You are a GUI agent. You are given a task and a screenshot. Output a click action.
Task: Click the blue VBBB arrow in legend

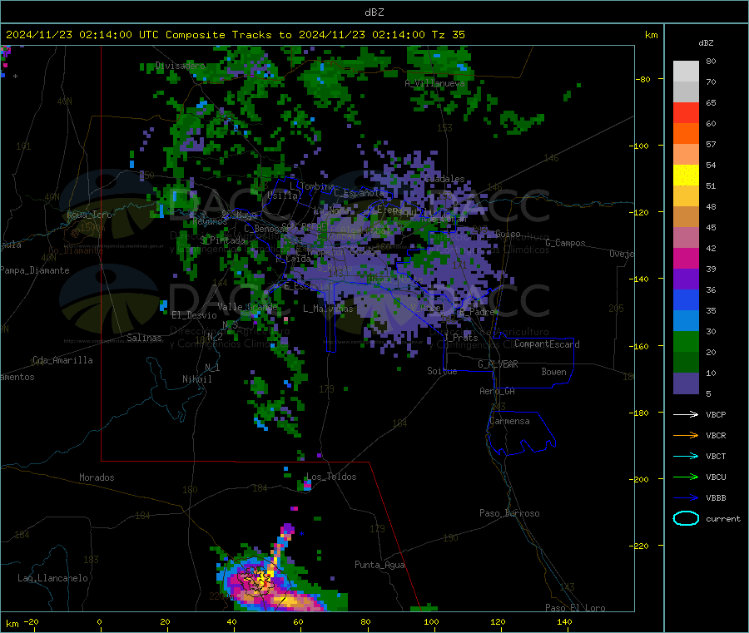686,498
